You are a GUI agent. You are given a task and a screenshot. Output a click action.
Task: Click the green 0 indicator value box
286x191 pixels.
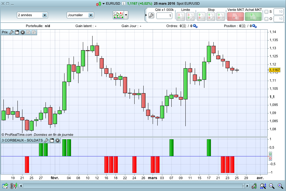click(x=270, y=154)
